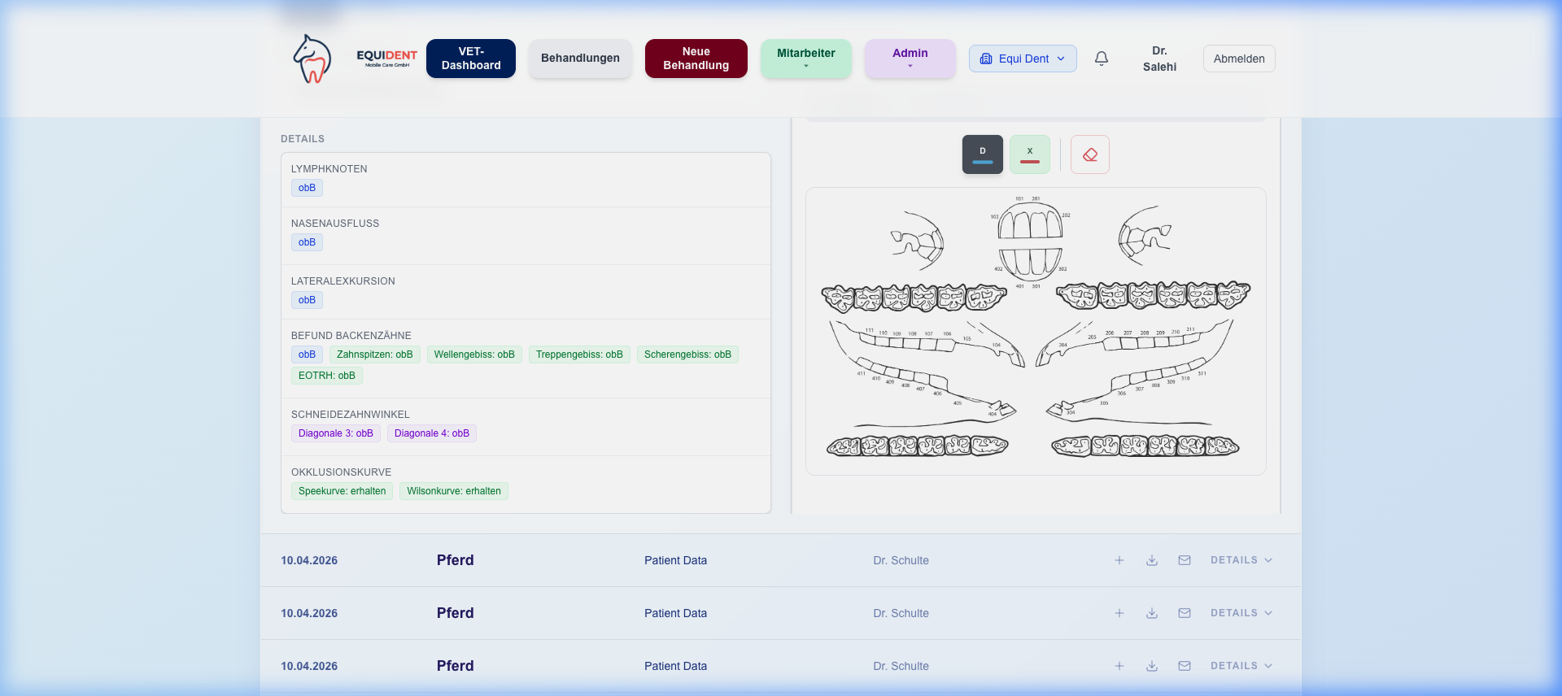Click the plus icon in the first treatment row
This screenshot has height=696, width=1562.
pos(1119,560)
